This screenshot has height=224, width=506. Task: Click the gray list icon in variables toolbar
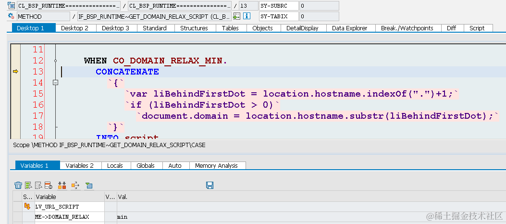point(39,185)
